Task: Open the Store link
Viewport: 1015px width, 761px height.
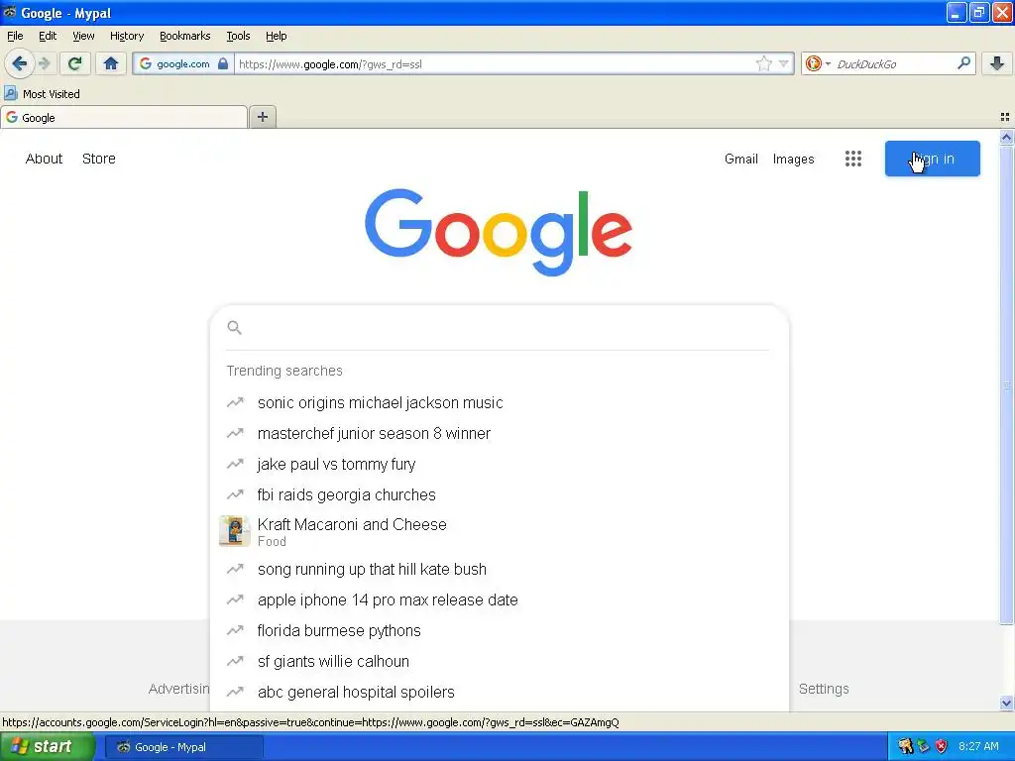Action: click(98, 159)
